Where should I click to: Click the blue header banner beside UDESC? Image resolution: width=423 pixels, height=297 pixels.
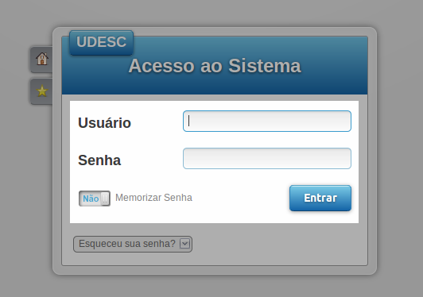pos(251,46)
